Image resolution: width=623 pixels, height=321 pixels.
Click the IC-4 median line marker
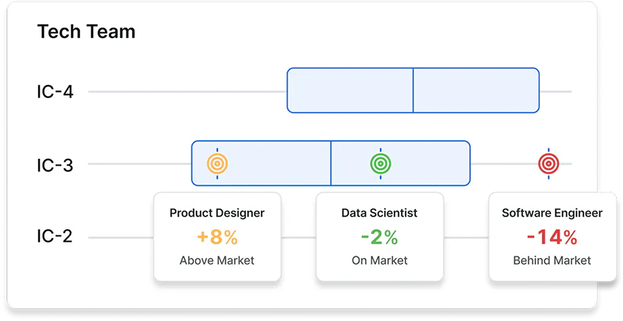point(414,90)
